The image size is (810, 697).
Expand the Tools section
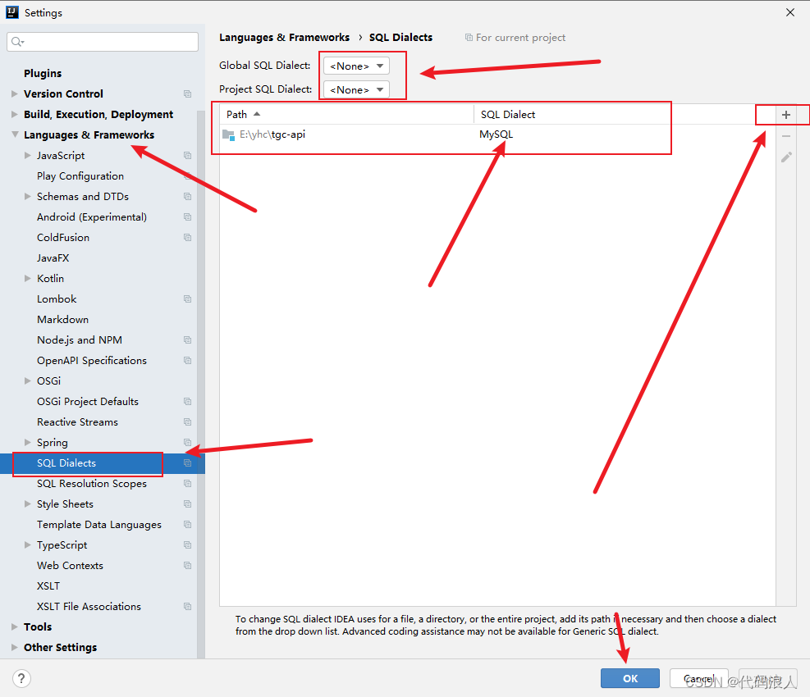pyautogui.click(x=15, y=626)
